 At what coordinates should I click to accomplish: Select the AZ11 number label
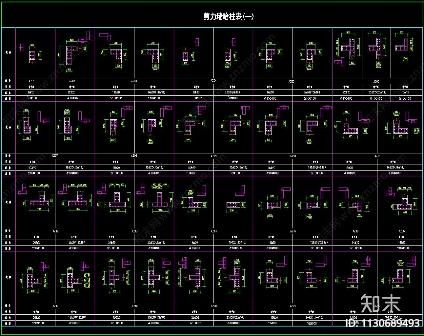(377, 156)
